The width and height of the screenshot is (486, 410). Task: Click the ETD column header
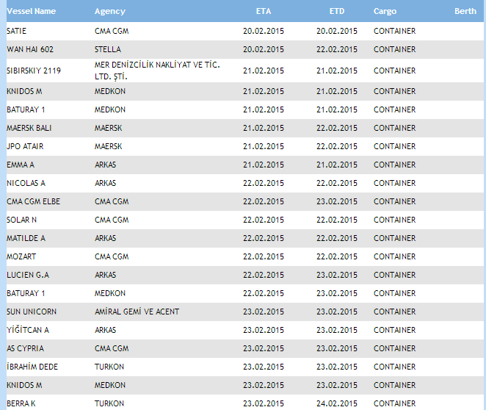point(337,12)
